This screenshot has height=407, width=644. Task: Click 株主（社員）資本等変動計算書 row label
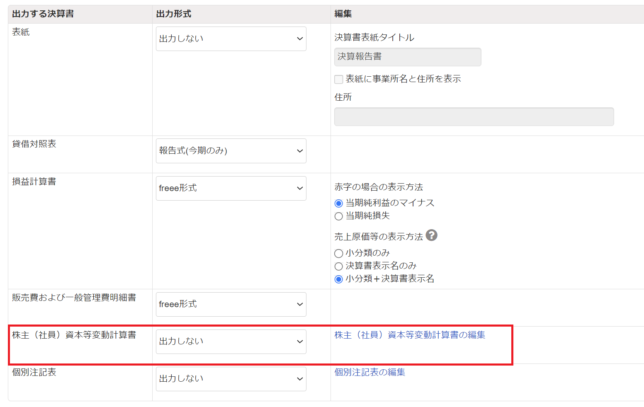pos(74,335)
